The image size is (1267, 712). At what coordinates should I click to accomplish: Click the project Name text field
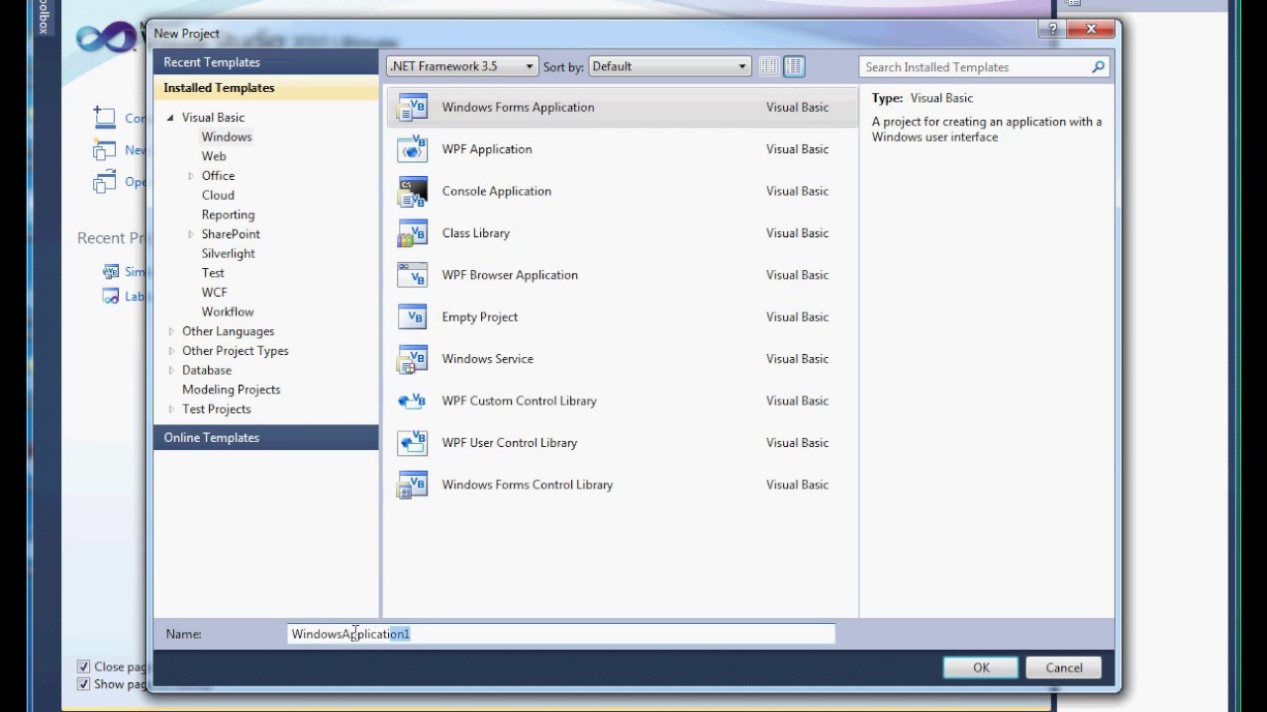(x=561, y=634)
